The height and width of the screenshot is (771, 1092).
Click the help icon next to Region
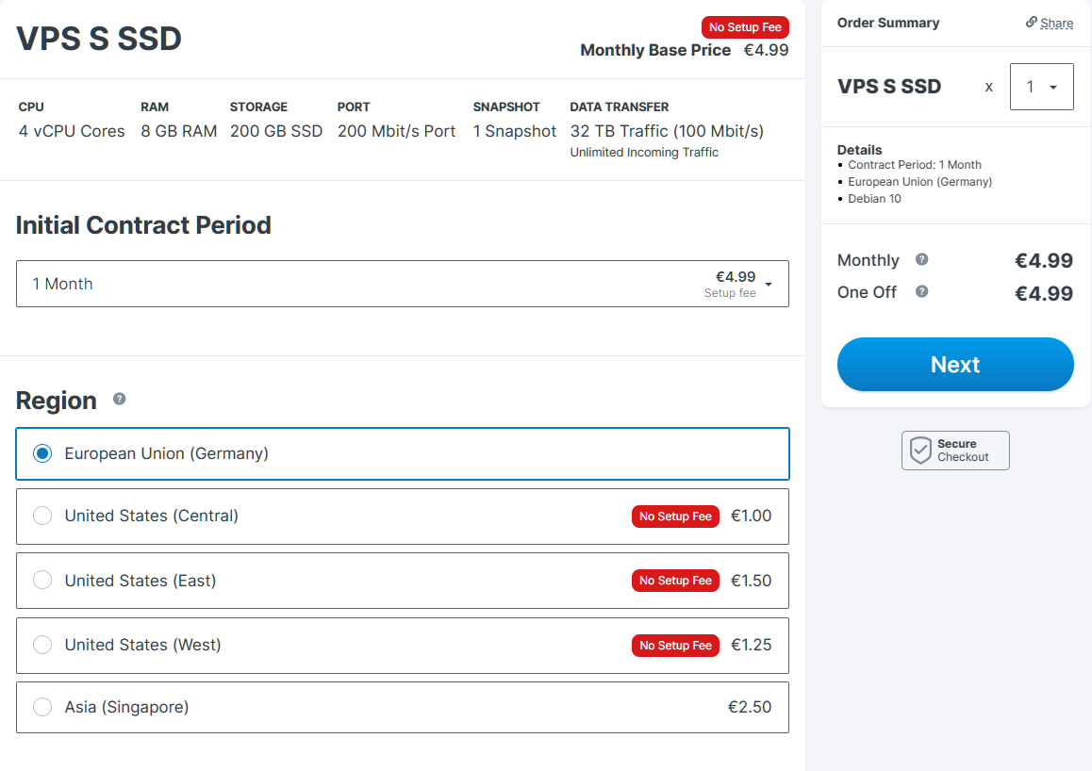pyautogui.click(x=119, y=399)
